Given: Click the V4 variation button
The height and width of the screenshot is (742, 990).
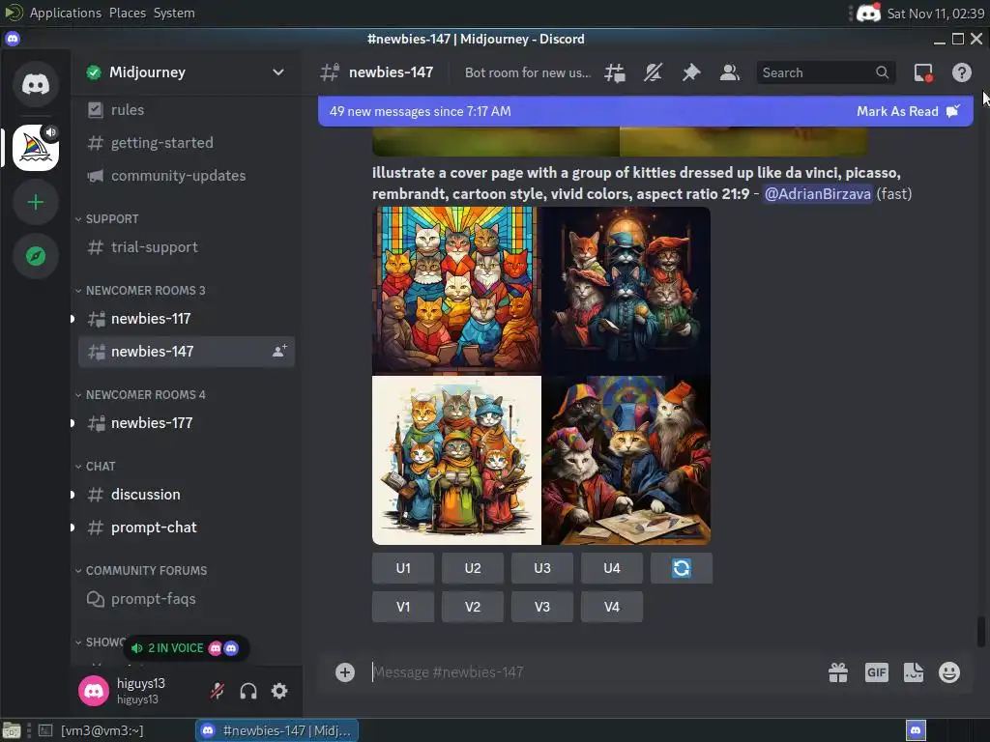Looking at the screenshot, I should (612, 607).
